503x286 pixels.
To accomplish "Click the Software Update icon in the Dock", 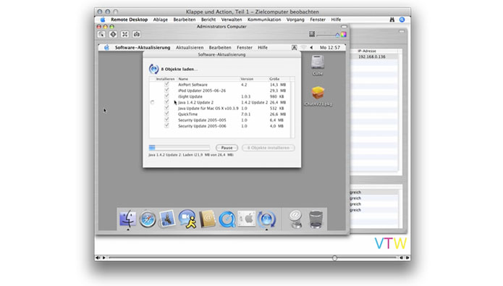I will pos(266,219).
